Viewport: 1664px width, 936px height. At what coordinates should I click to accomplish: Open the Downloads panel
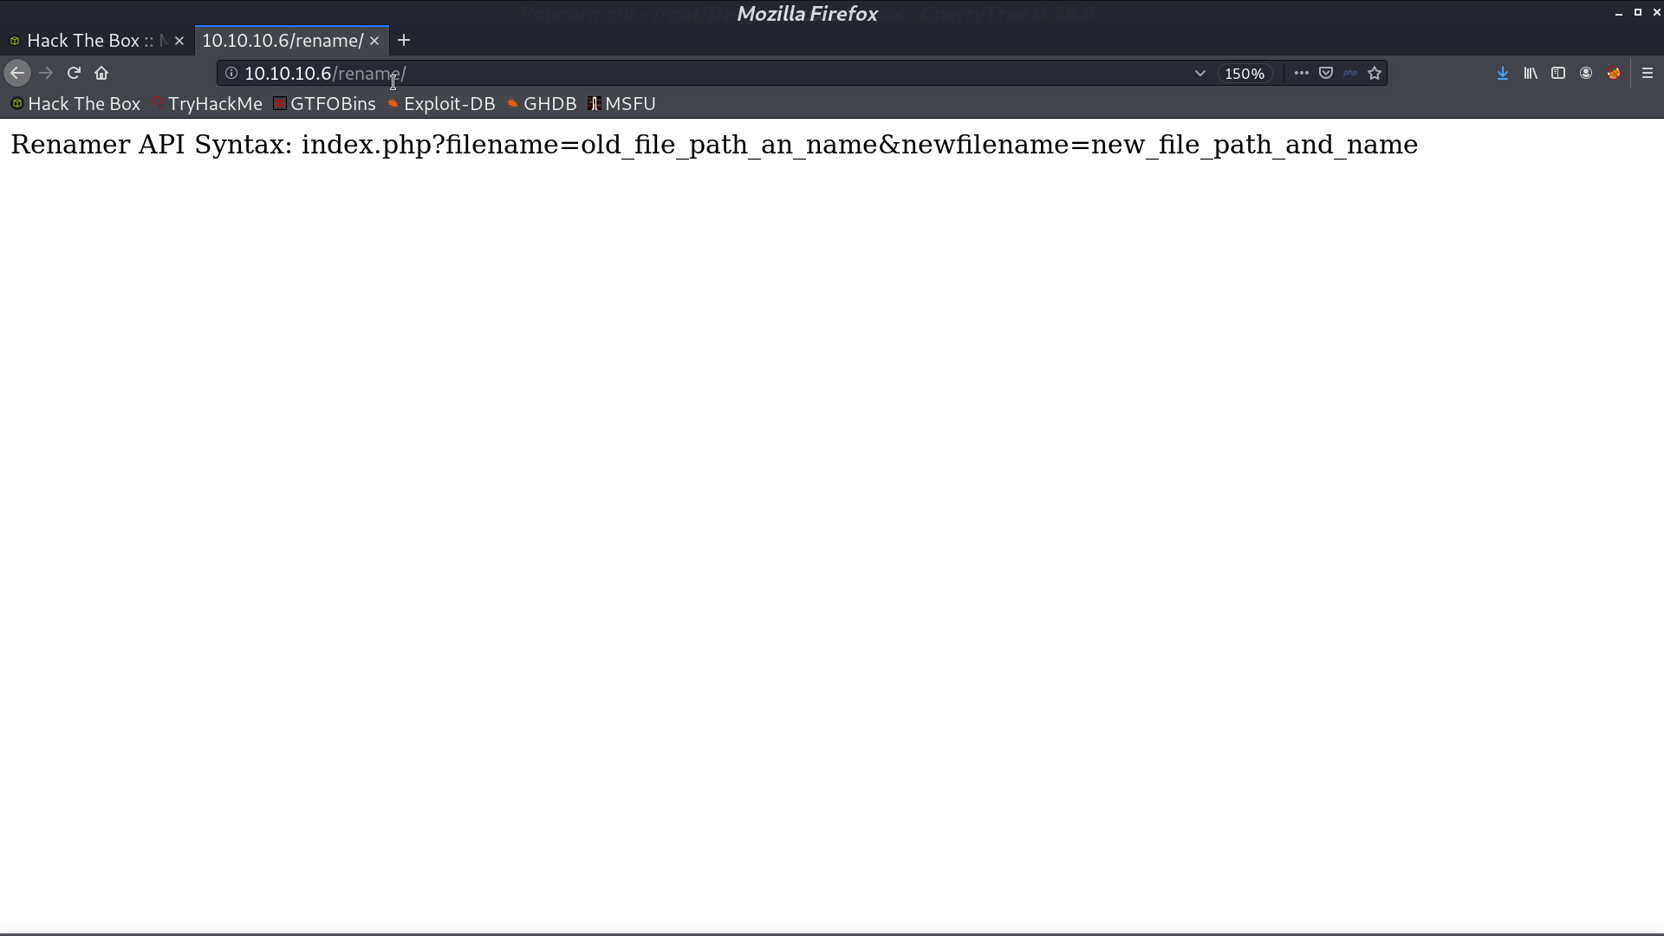tap(1503, 74)
